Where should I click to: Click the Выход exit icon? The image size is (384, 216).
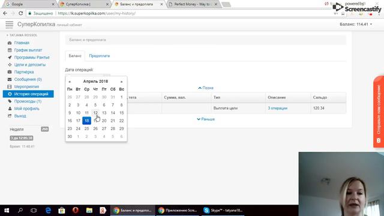point(10,116)
